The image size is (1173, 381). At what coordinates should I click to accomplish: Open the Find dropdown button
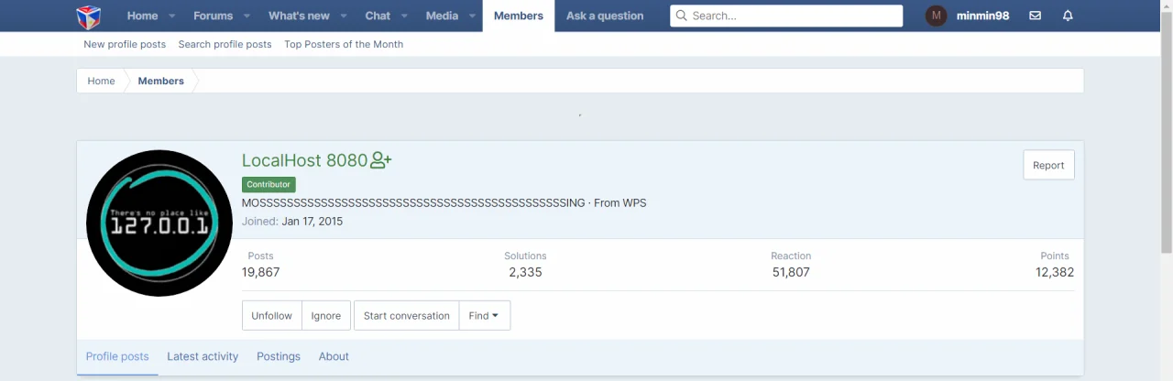click(x=484, y=315)
